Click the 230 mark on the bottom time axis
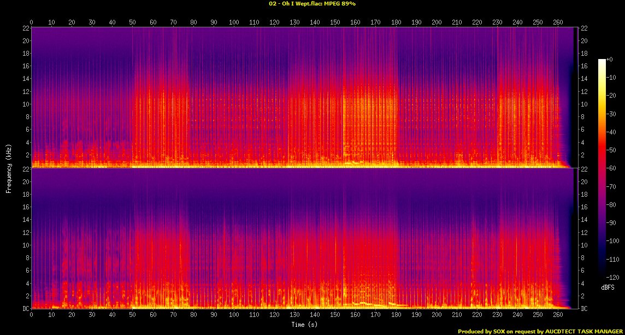Viewport: 625px width, 335px height. 497,315
